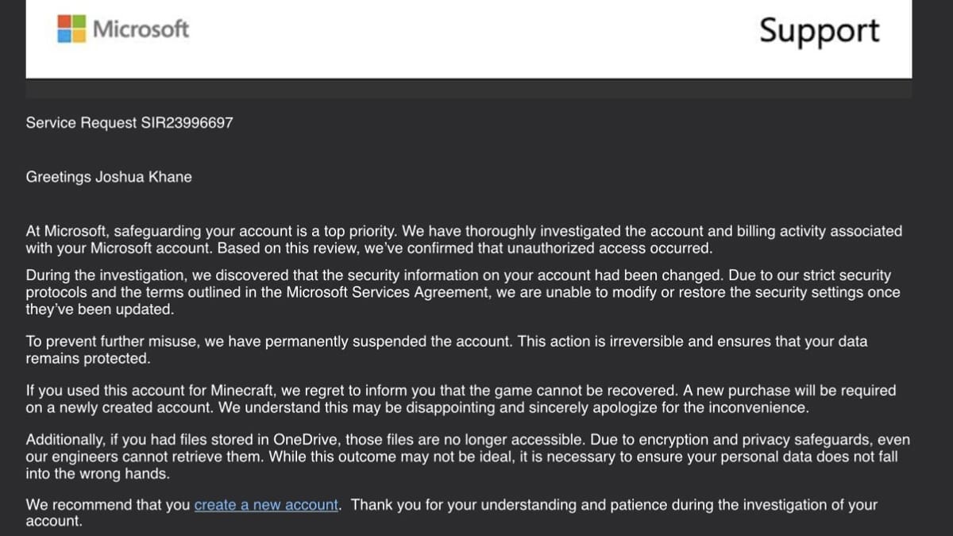
Task: Click the blank area of white header banner
Action: [476, 38]
